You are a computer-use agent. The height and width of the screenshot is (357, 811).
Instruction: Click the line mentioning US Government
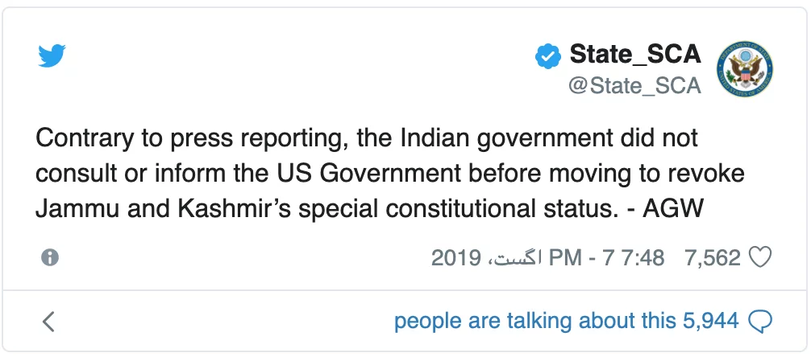click(x=390, y=174)
